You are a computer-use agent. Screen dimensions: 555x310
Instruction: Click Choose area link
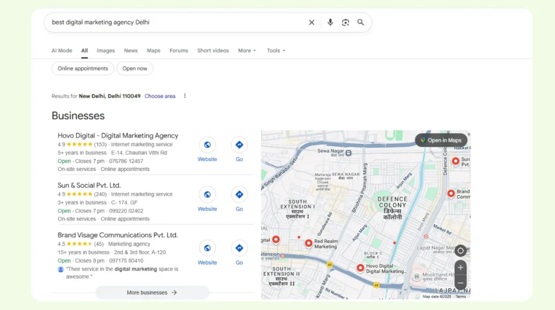(x=160, y=96)
